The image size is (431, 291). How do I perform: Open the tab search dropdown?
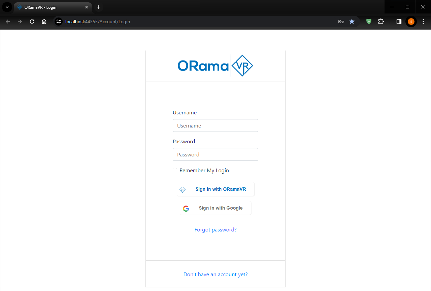pos(7,7)
